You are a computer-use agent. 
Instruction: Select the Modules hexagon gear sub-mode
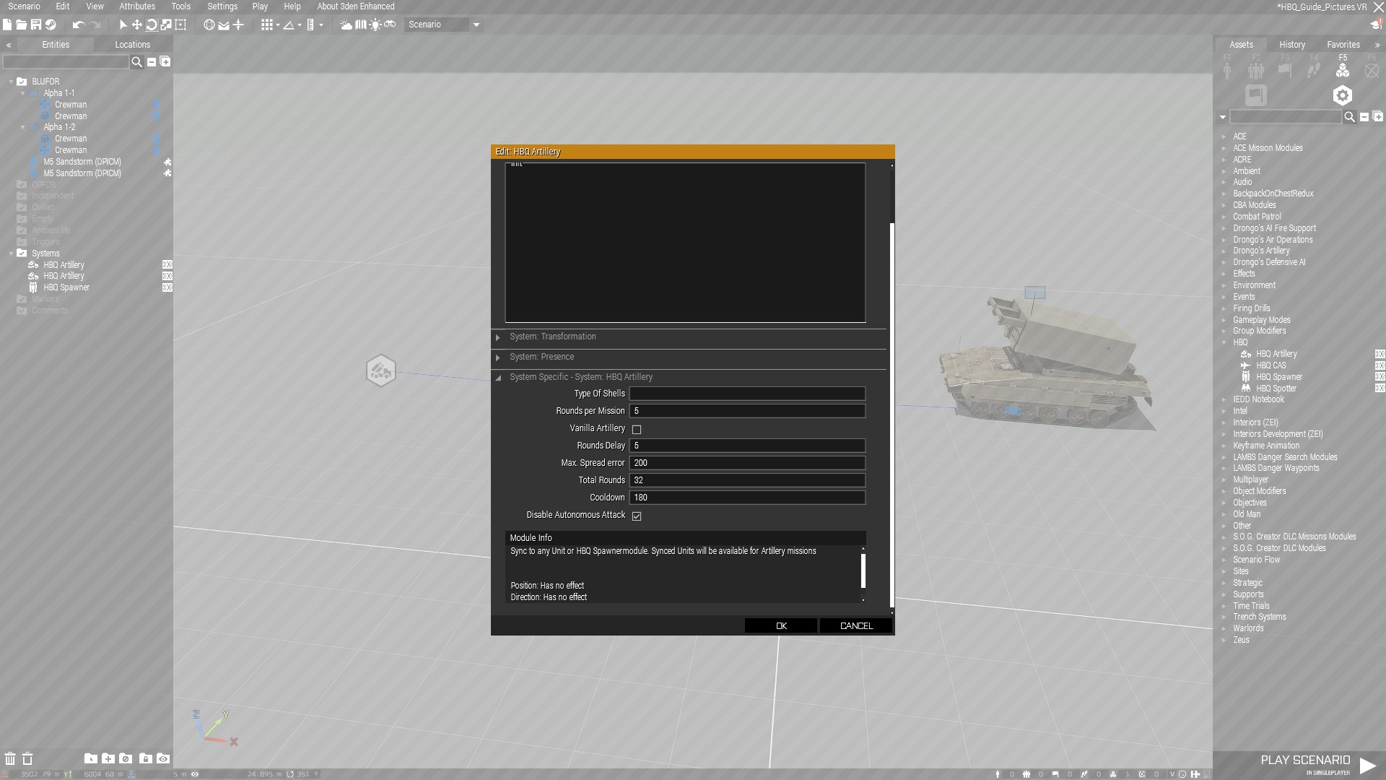click(x=1342, y=95)
